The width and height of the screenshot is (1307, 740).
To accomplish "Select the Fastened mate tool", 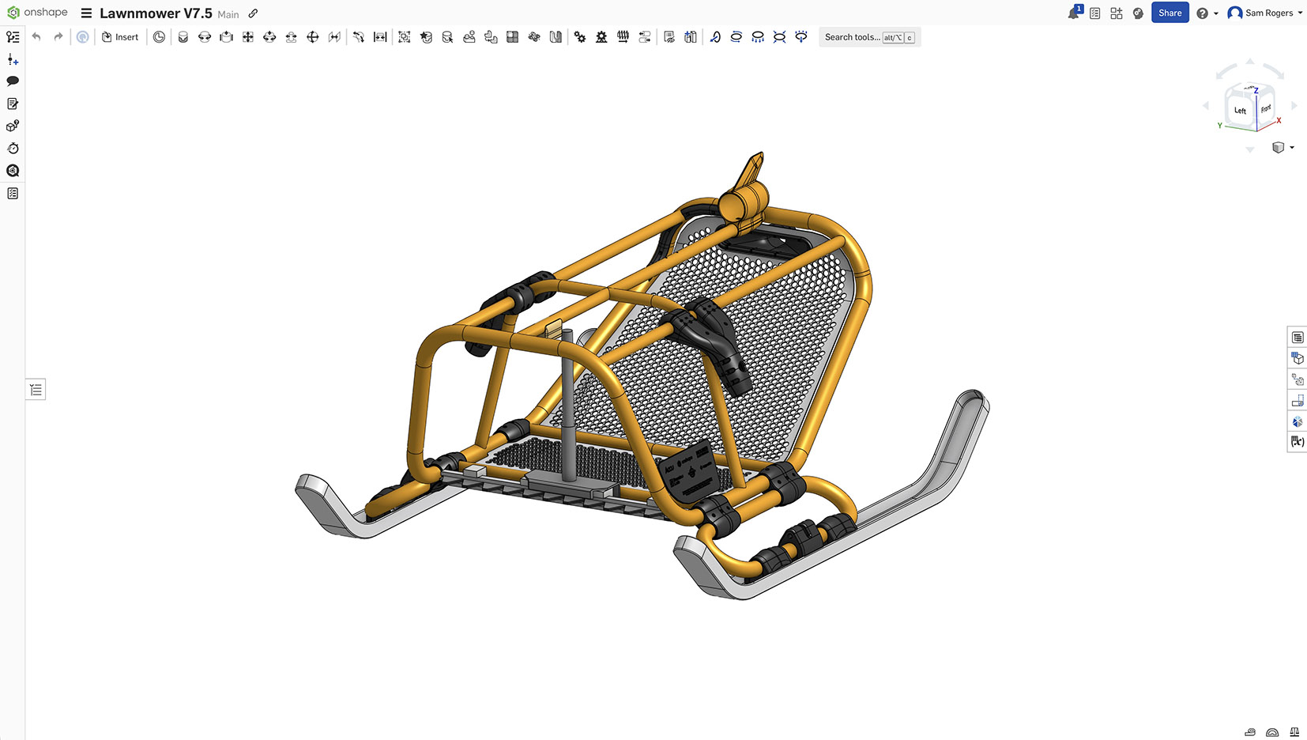I will (183, 37).
